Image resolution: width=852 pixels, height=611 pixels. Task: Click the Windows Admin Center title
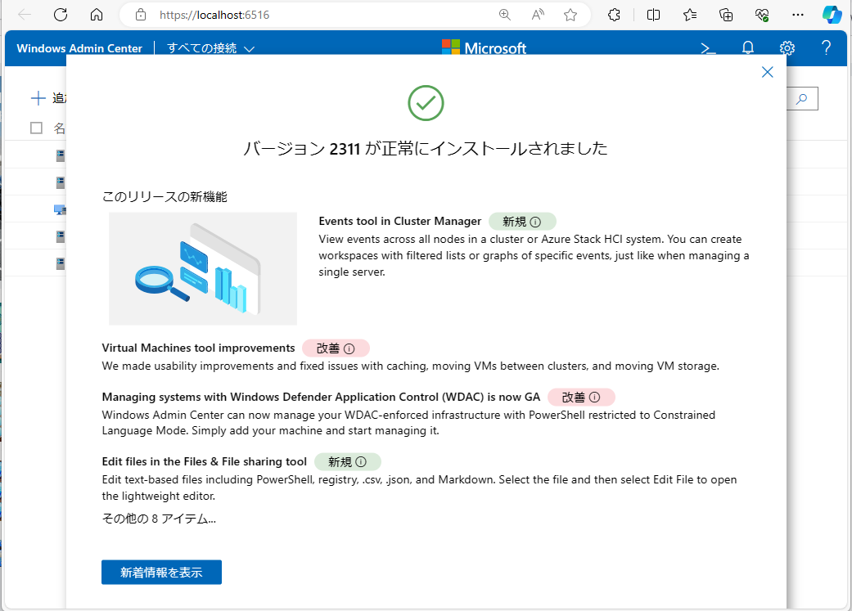[x=79, y=48]
